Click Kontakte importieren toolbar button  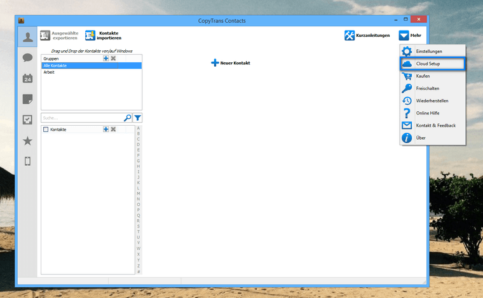point(103,36)
